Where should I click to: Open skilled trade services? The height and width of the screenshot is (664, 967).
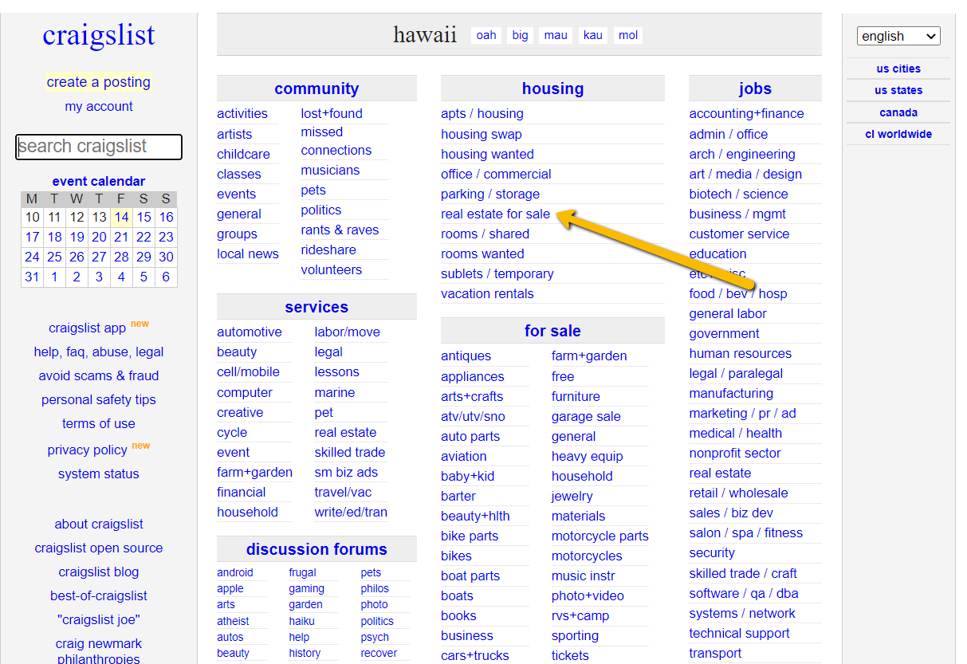coord(350,452)
